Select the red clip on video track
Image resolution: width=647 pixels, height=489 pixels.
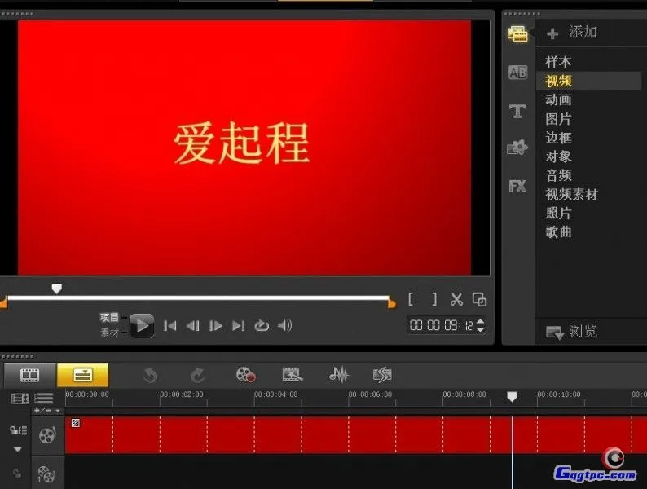(356, 435)
